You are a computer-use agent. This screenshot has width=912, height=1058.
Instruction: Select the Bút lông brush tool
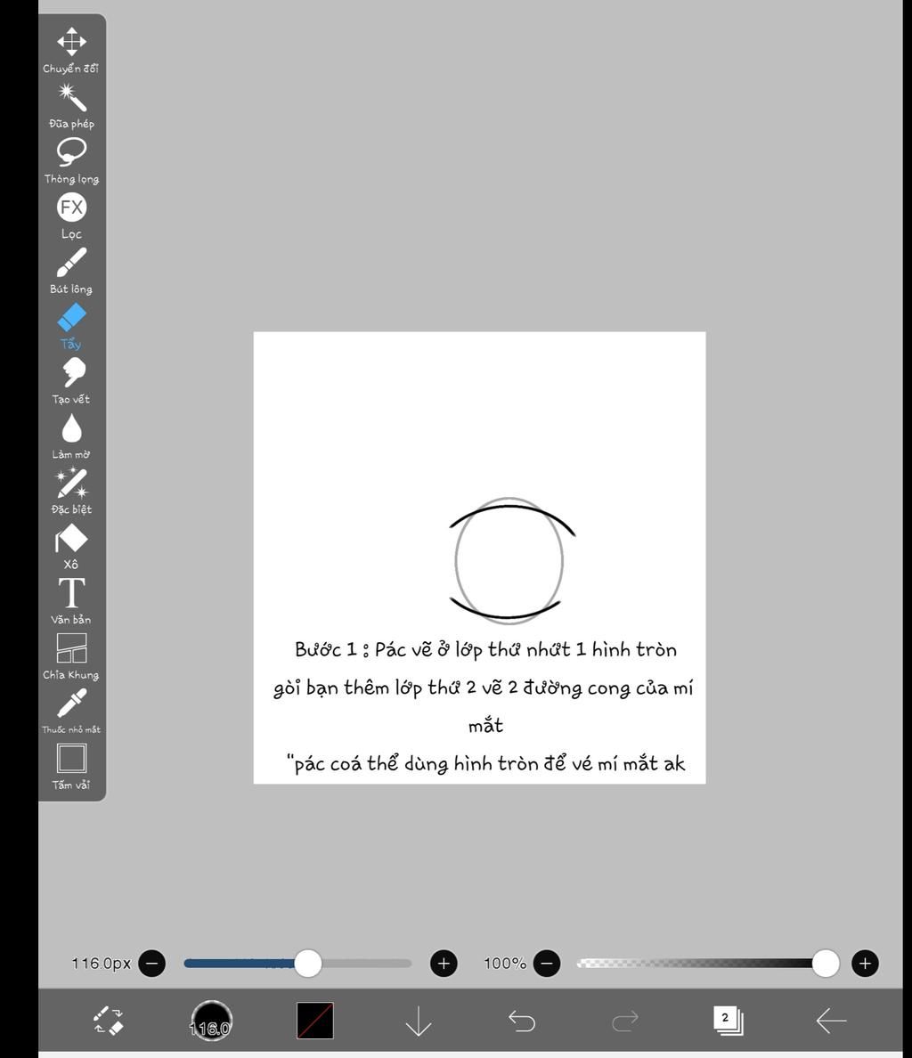click(71, 272)
